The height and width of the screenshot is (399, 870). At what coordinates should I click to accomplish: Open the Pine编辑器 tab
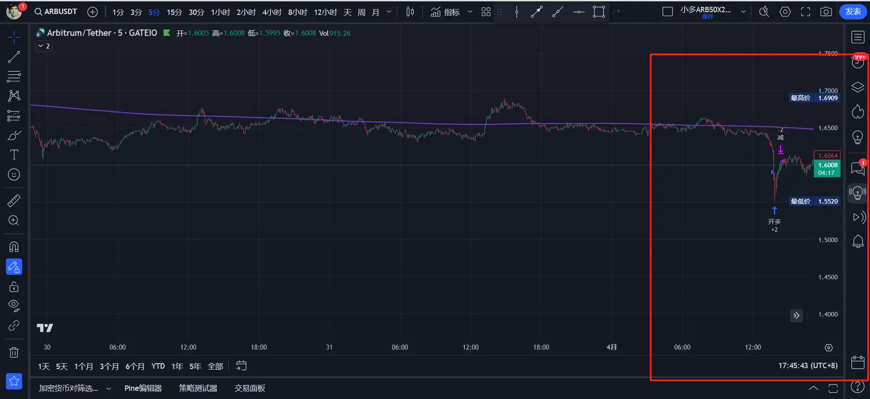point(143,388)
